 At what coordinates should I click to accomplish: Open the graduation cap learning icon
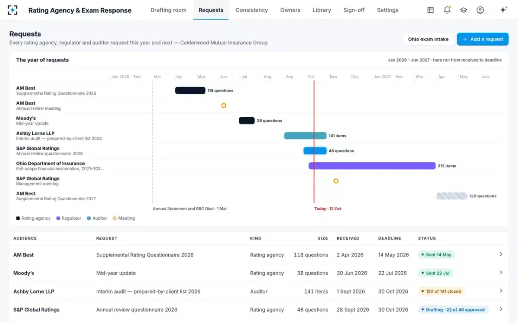coord(464,10)
